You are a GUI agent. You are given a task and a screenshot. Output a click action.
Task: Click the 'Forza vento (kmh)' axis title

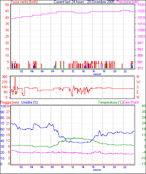click(24, 2)
